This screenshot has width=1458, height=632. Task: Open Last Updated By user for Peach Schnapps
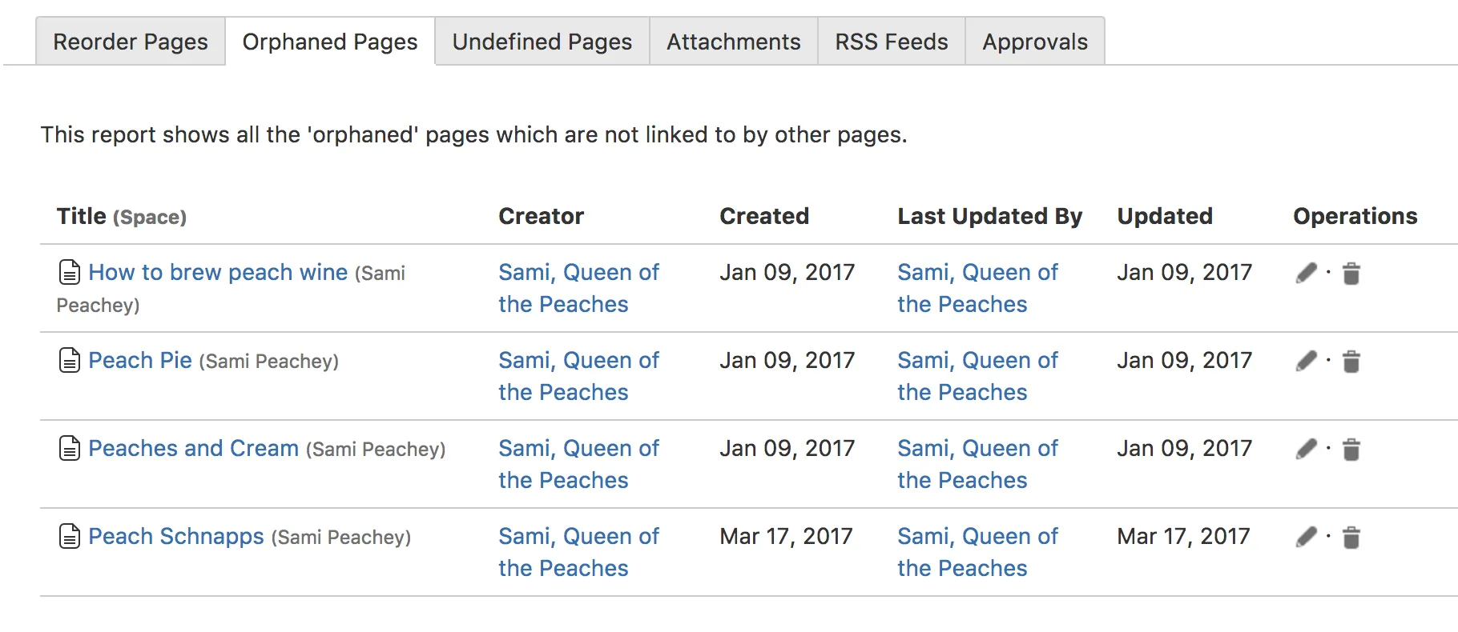[x=977, y=552]
